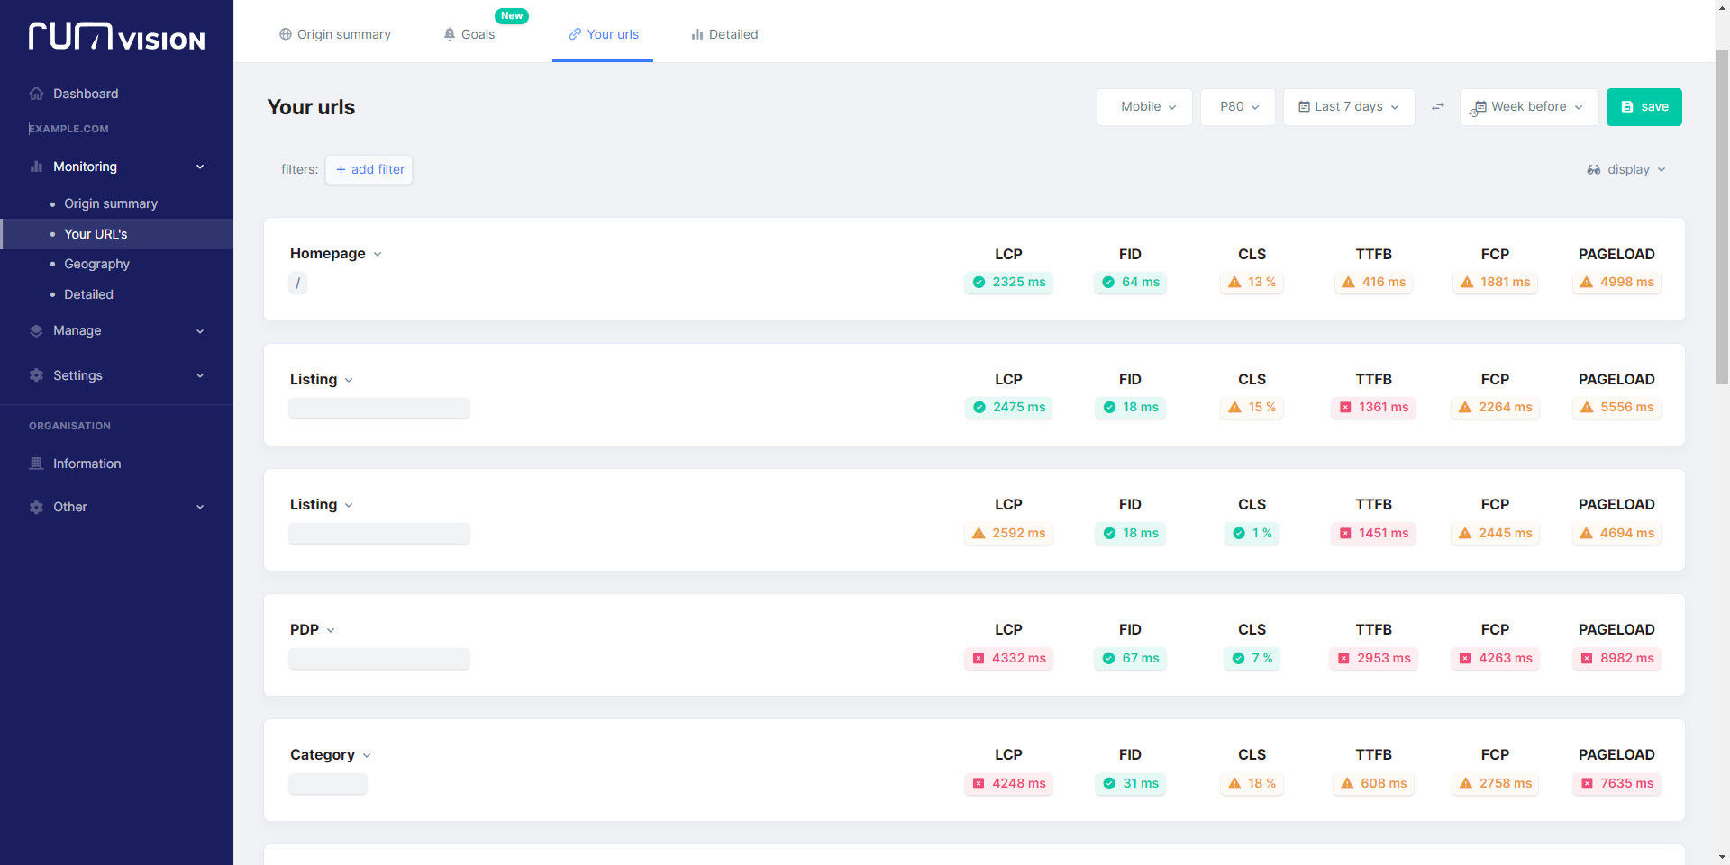Click the Information building icon
The width and height of the screenshot is (1730, 865).
pyautogui.click(x=36, y=464)
